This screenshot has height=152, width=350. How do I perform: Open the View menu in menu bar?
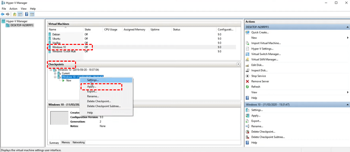point(24,9)
